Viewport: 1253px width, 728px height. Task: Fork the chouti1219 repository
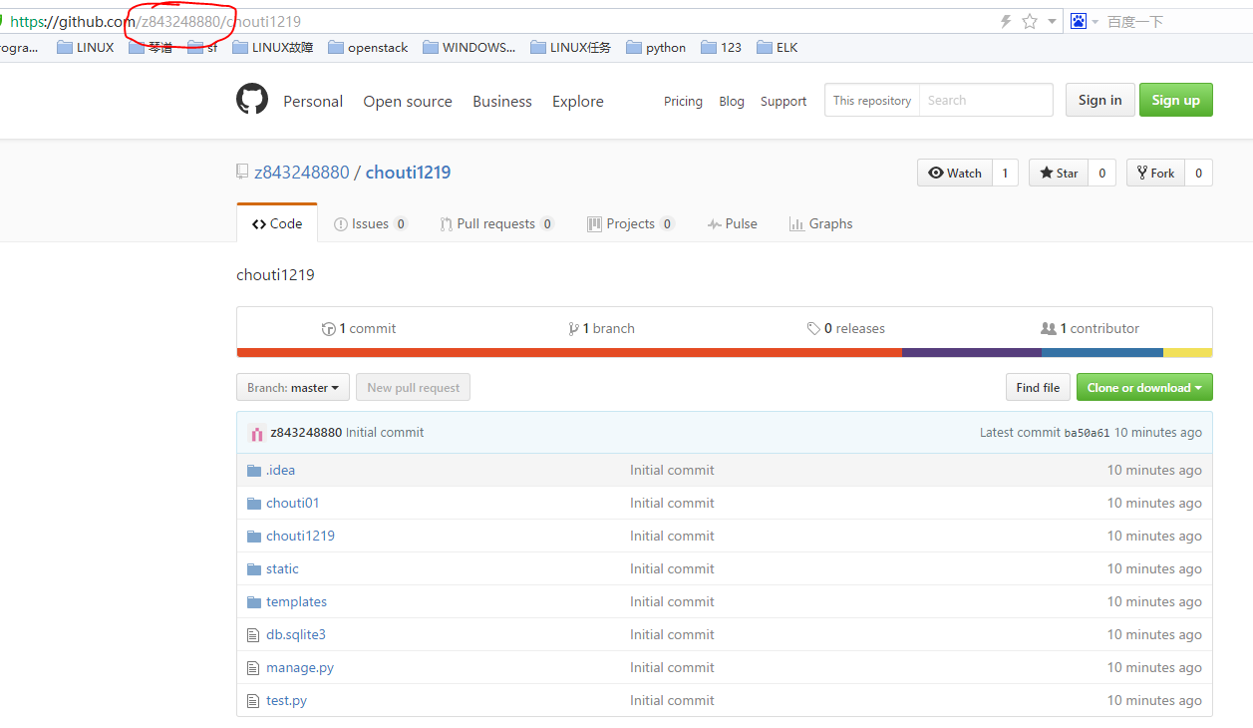point(1155,173)
